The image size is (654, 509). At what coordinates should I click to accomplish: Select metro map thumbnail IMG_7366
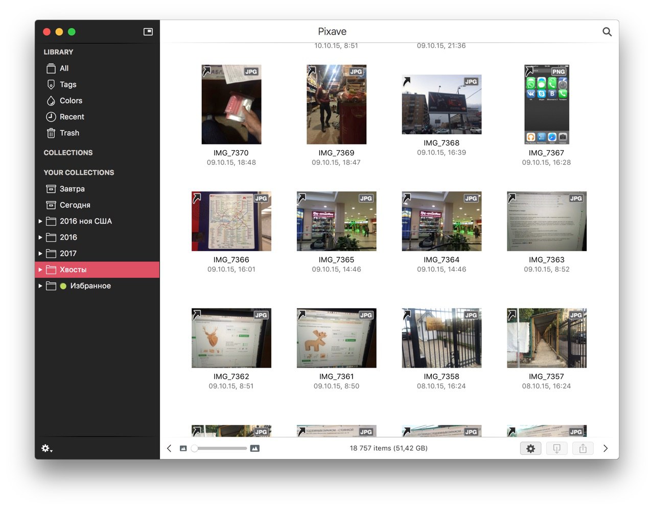(231, 221)
